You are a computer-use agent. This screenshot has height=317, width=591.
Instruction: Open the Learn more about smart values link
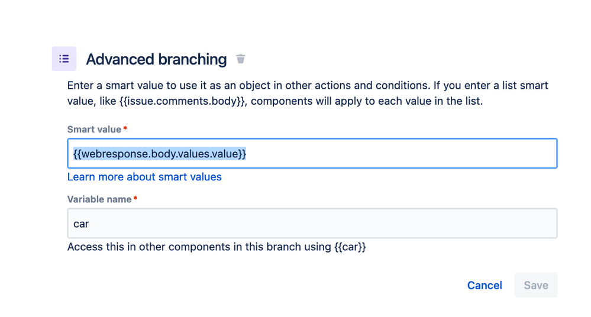[144, 177]
